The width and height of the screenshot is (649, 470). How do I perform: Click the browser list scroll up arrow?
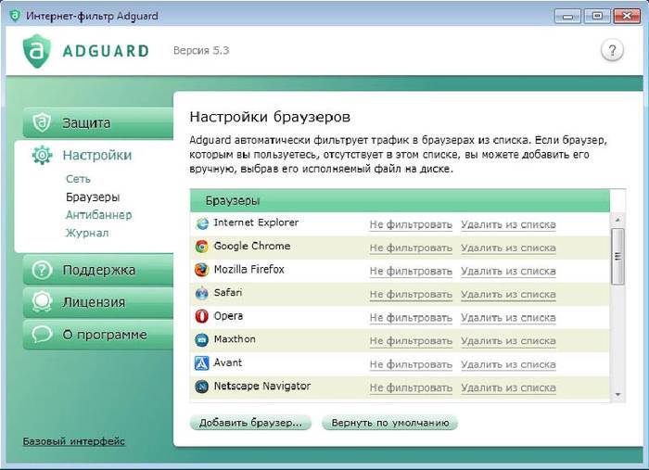tap(617, 220)
